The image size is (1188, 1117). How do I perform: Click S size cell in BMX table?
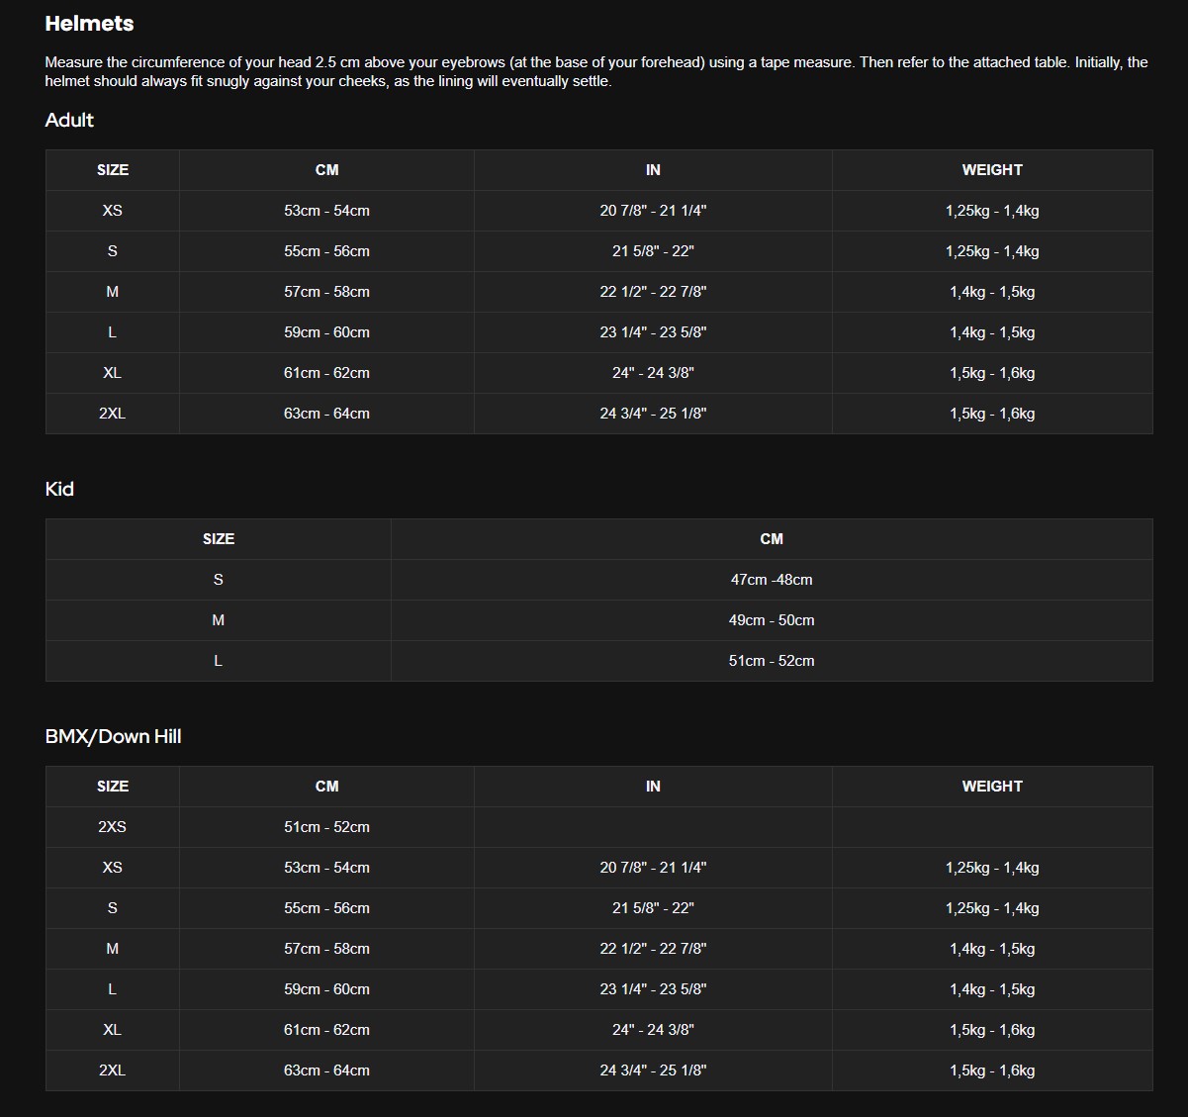pyautogui.click(x=113, y=908)
